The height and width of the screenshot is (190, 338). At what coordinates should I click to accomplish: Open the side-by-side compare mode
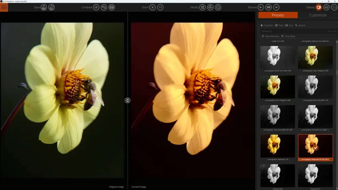(113, 7)
